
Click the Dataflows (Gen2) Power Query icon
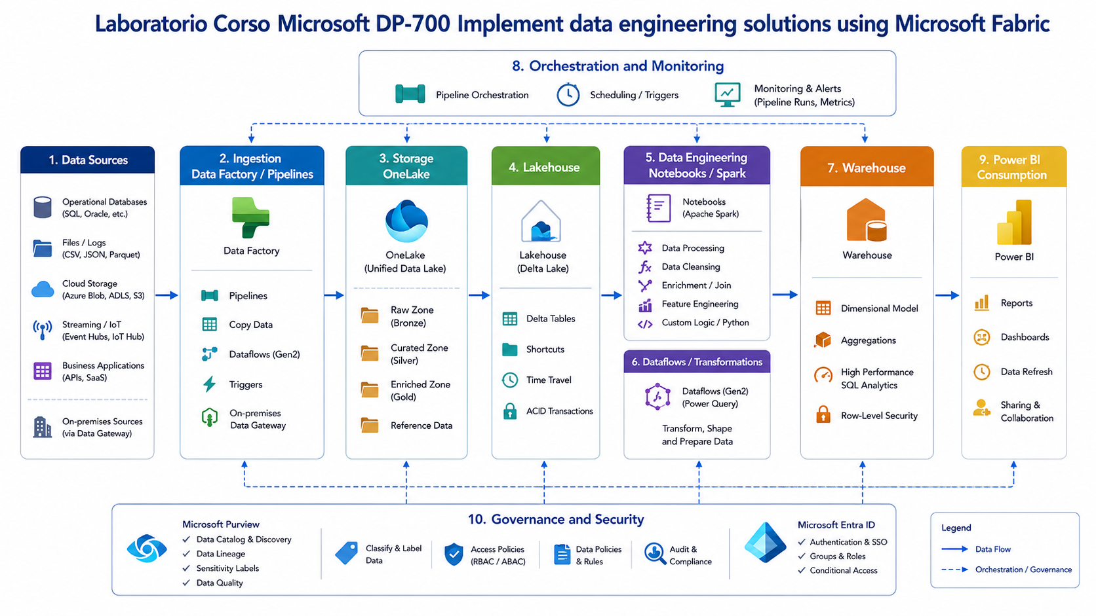coord(657,397)
